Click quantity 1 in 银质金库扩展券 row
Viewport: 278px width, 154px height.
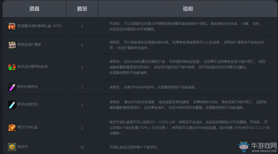pos(82,45)
